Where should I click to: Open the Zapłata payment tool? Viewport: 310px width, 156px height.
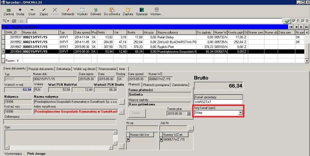tap(128, 12)
